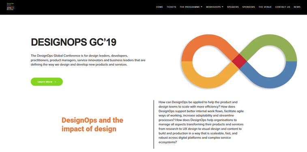The width and height of the screenshot is (307, 152).
Task: Click the paragraph starting 'How can DesignOps be applied'
Action: [x=201, y=122]
